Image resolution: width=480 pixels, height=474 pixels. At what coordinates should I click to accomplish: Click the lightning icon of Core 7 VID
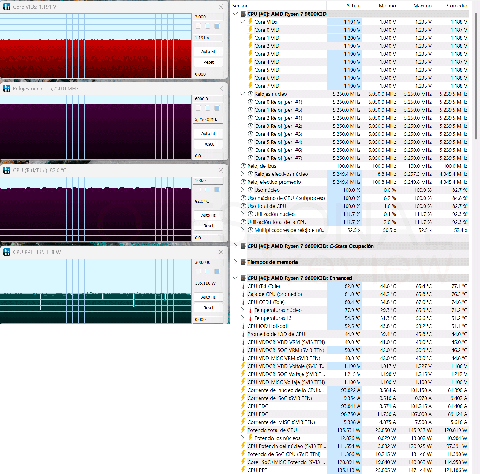point(250,86)
